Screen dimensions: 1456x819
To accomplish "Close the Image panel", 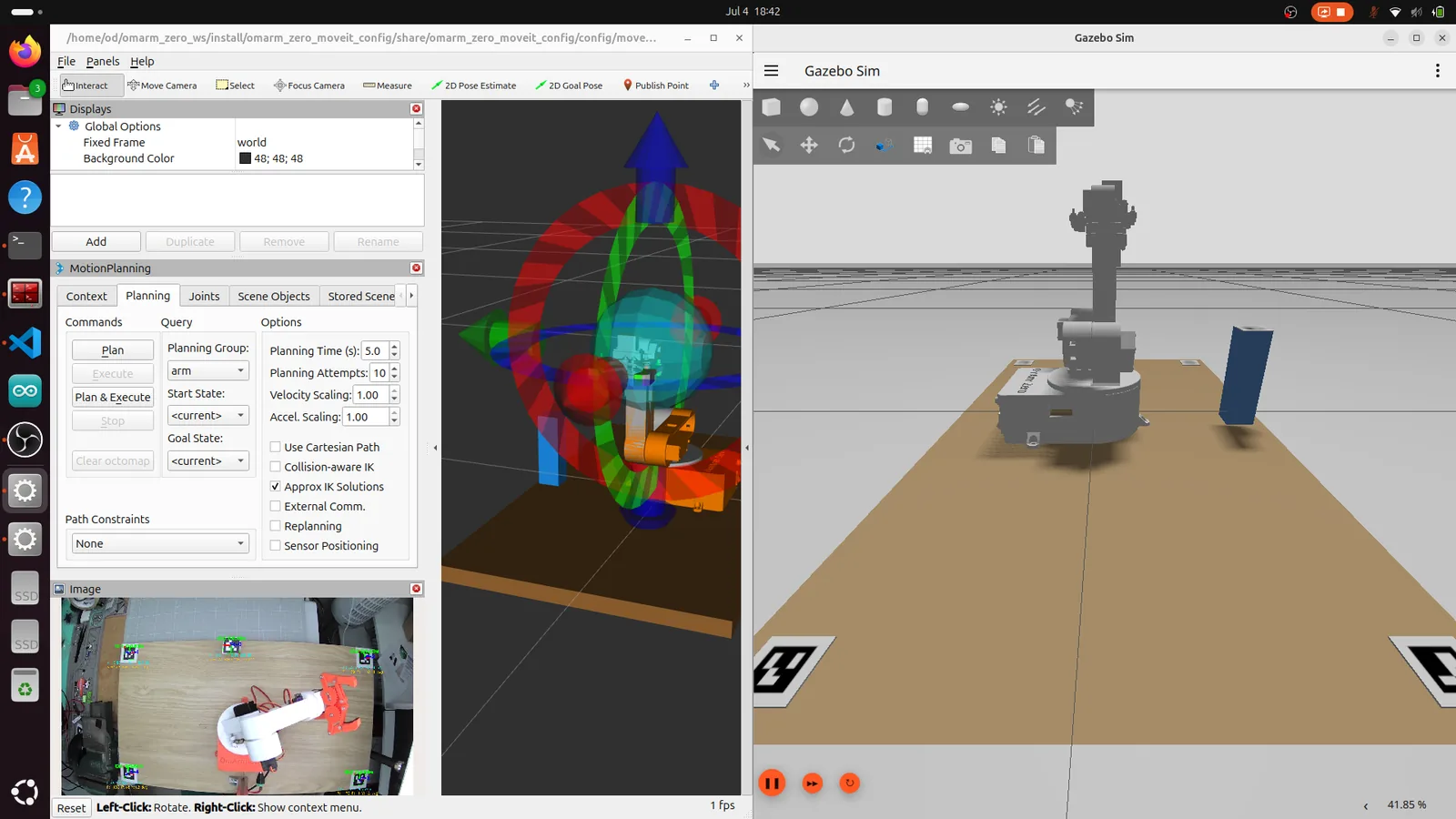I will coord(417,589).
